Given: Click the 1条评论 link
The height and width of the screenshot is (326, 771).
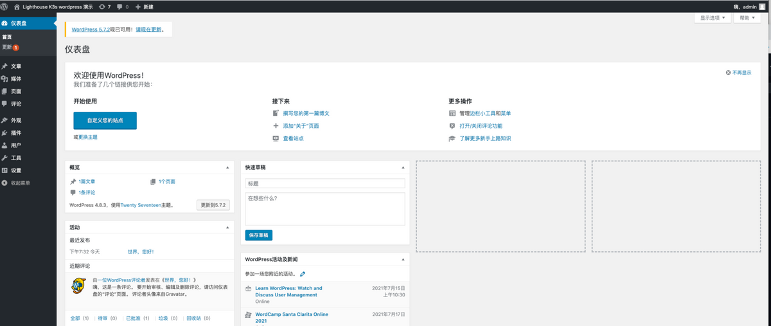Looking at the screenshot, I should tap(87, 192).
